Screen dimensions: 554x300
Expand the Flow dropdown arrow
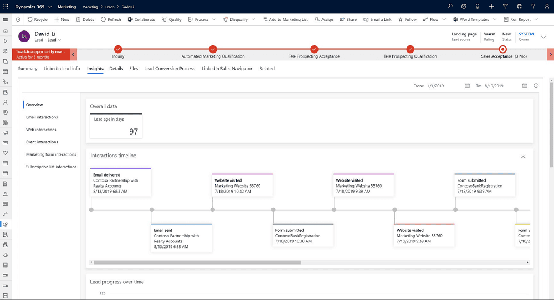[444, 19]
